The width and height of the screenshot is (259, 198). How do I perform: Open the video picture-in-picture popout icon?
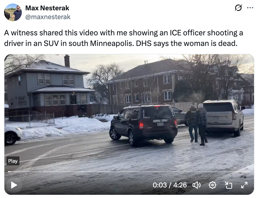pos(229,185)
